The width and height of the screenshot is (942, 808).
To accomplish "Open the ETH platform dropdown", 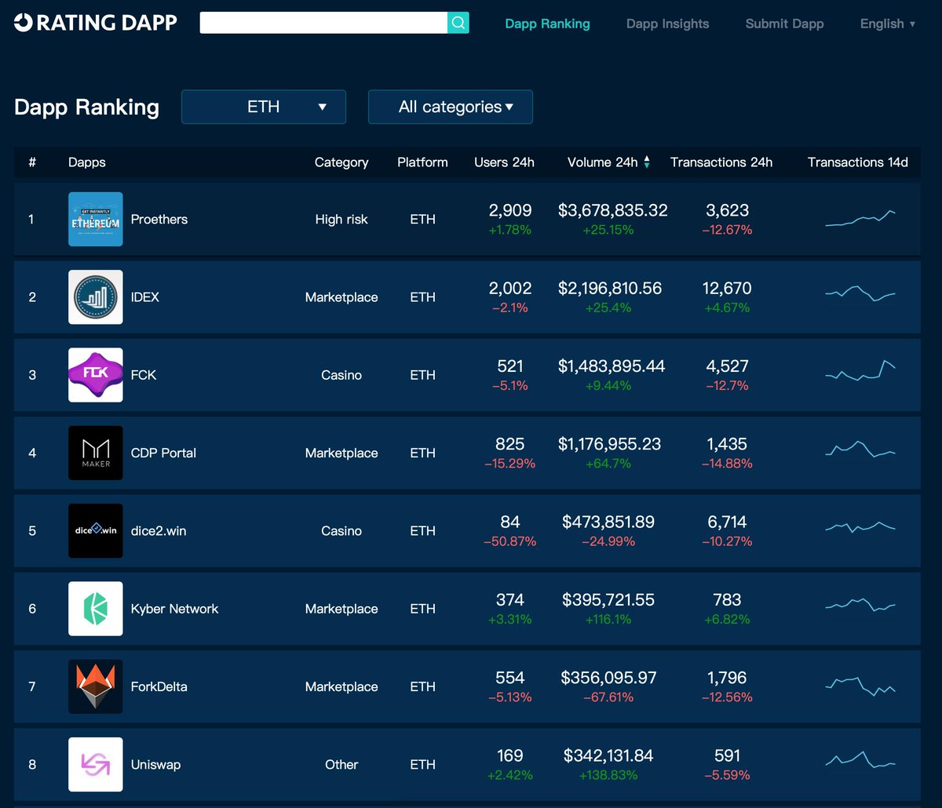I will (264, 107).
